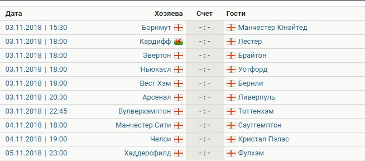
Task: Open the Кристал Пэлас team link
Action: coord(263,139)
